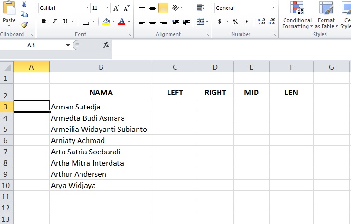This screenshot has width=351, height=224.
Task: Increase indent of cell
Action: tap(186, 22)
